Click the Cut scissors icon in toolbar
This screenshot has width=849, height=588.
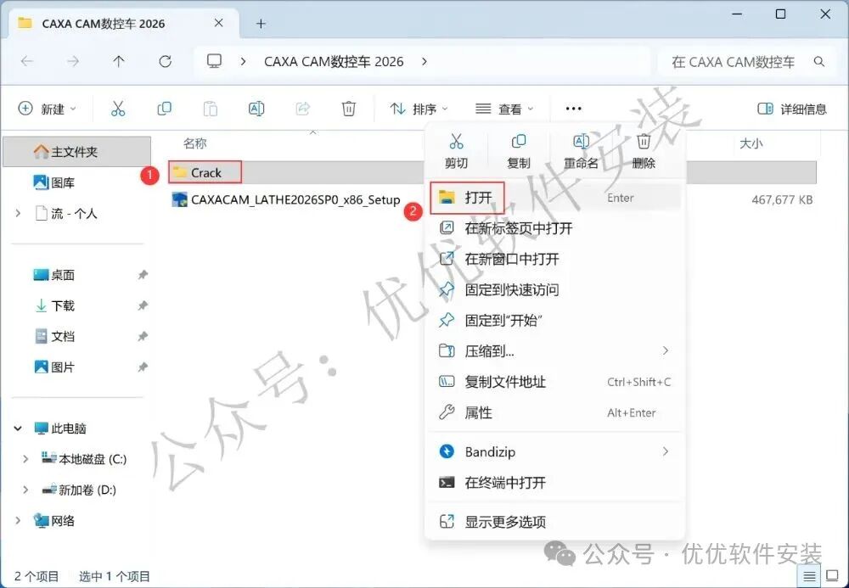[118, 109]
